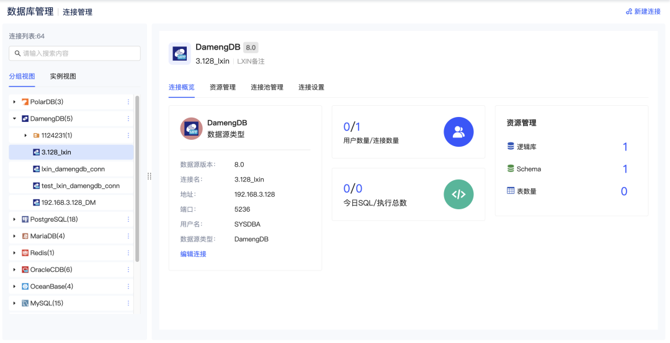The image size is (670, 343).
Task: Click the 逻辑库 count number
Action: (625, 147)
